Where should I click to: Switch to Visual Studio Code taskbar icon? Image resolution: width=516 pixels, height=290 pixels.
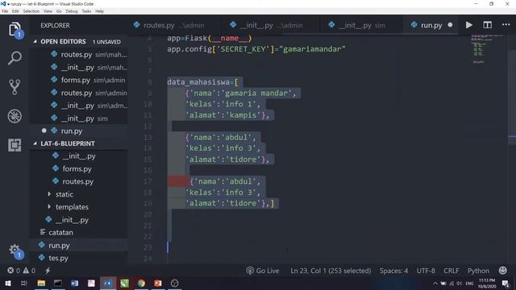[x=108, y=283]
